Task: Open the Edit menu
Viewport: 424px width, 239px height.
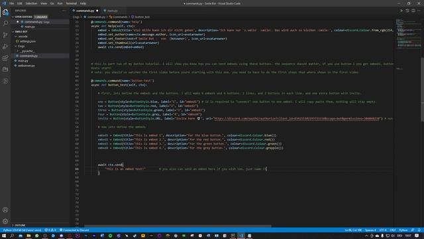Action: (x=19, y=3)
